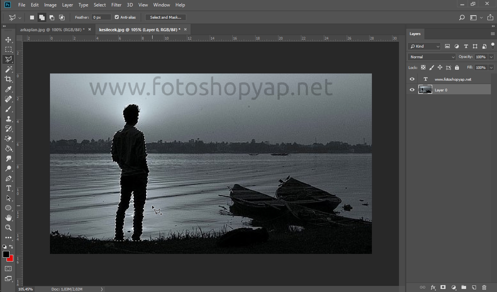Image resolution: width=497 pixels, height=292 pixels.
Task: Open the File menu
Action: point(22,5)
